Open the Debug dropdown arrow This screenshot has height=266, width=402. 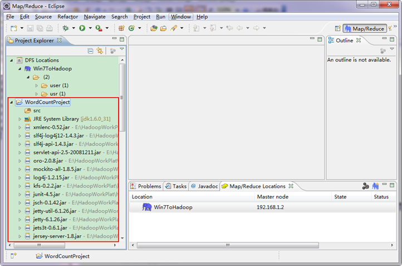click(x=73, y=28)
